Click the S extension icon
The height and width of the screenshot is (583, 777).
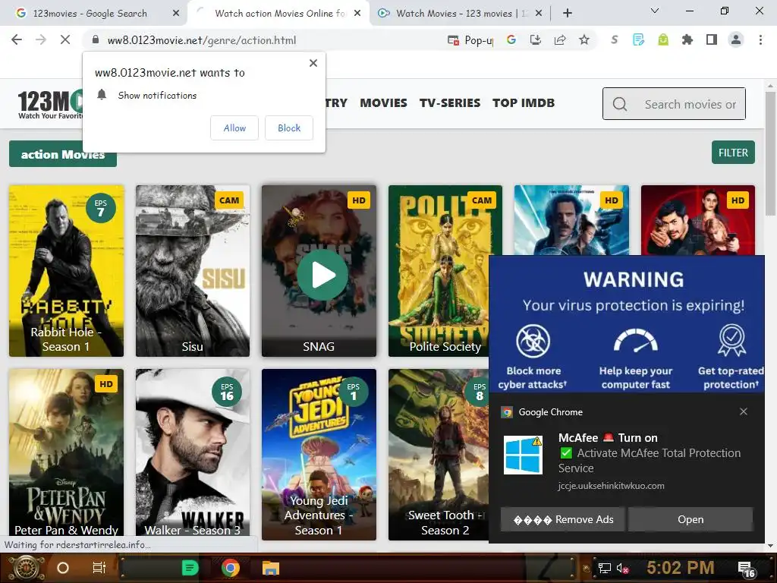click(x=615, y=39)
